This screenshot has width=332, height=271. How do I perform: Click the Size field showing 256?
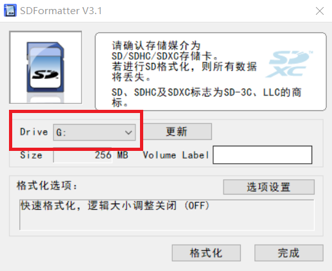click(83, 155)
